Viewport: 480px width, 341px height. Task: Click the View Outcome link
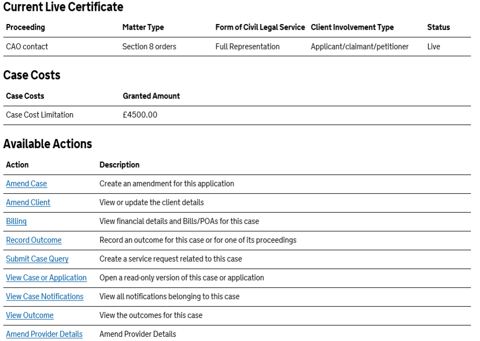tap(30, 316)
